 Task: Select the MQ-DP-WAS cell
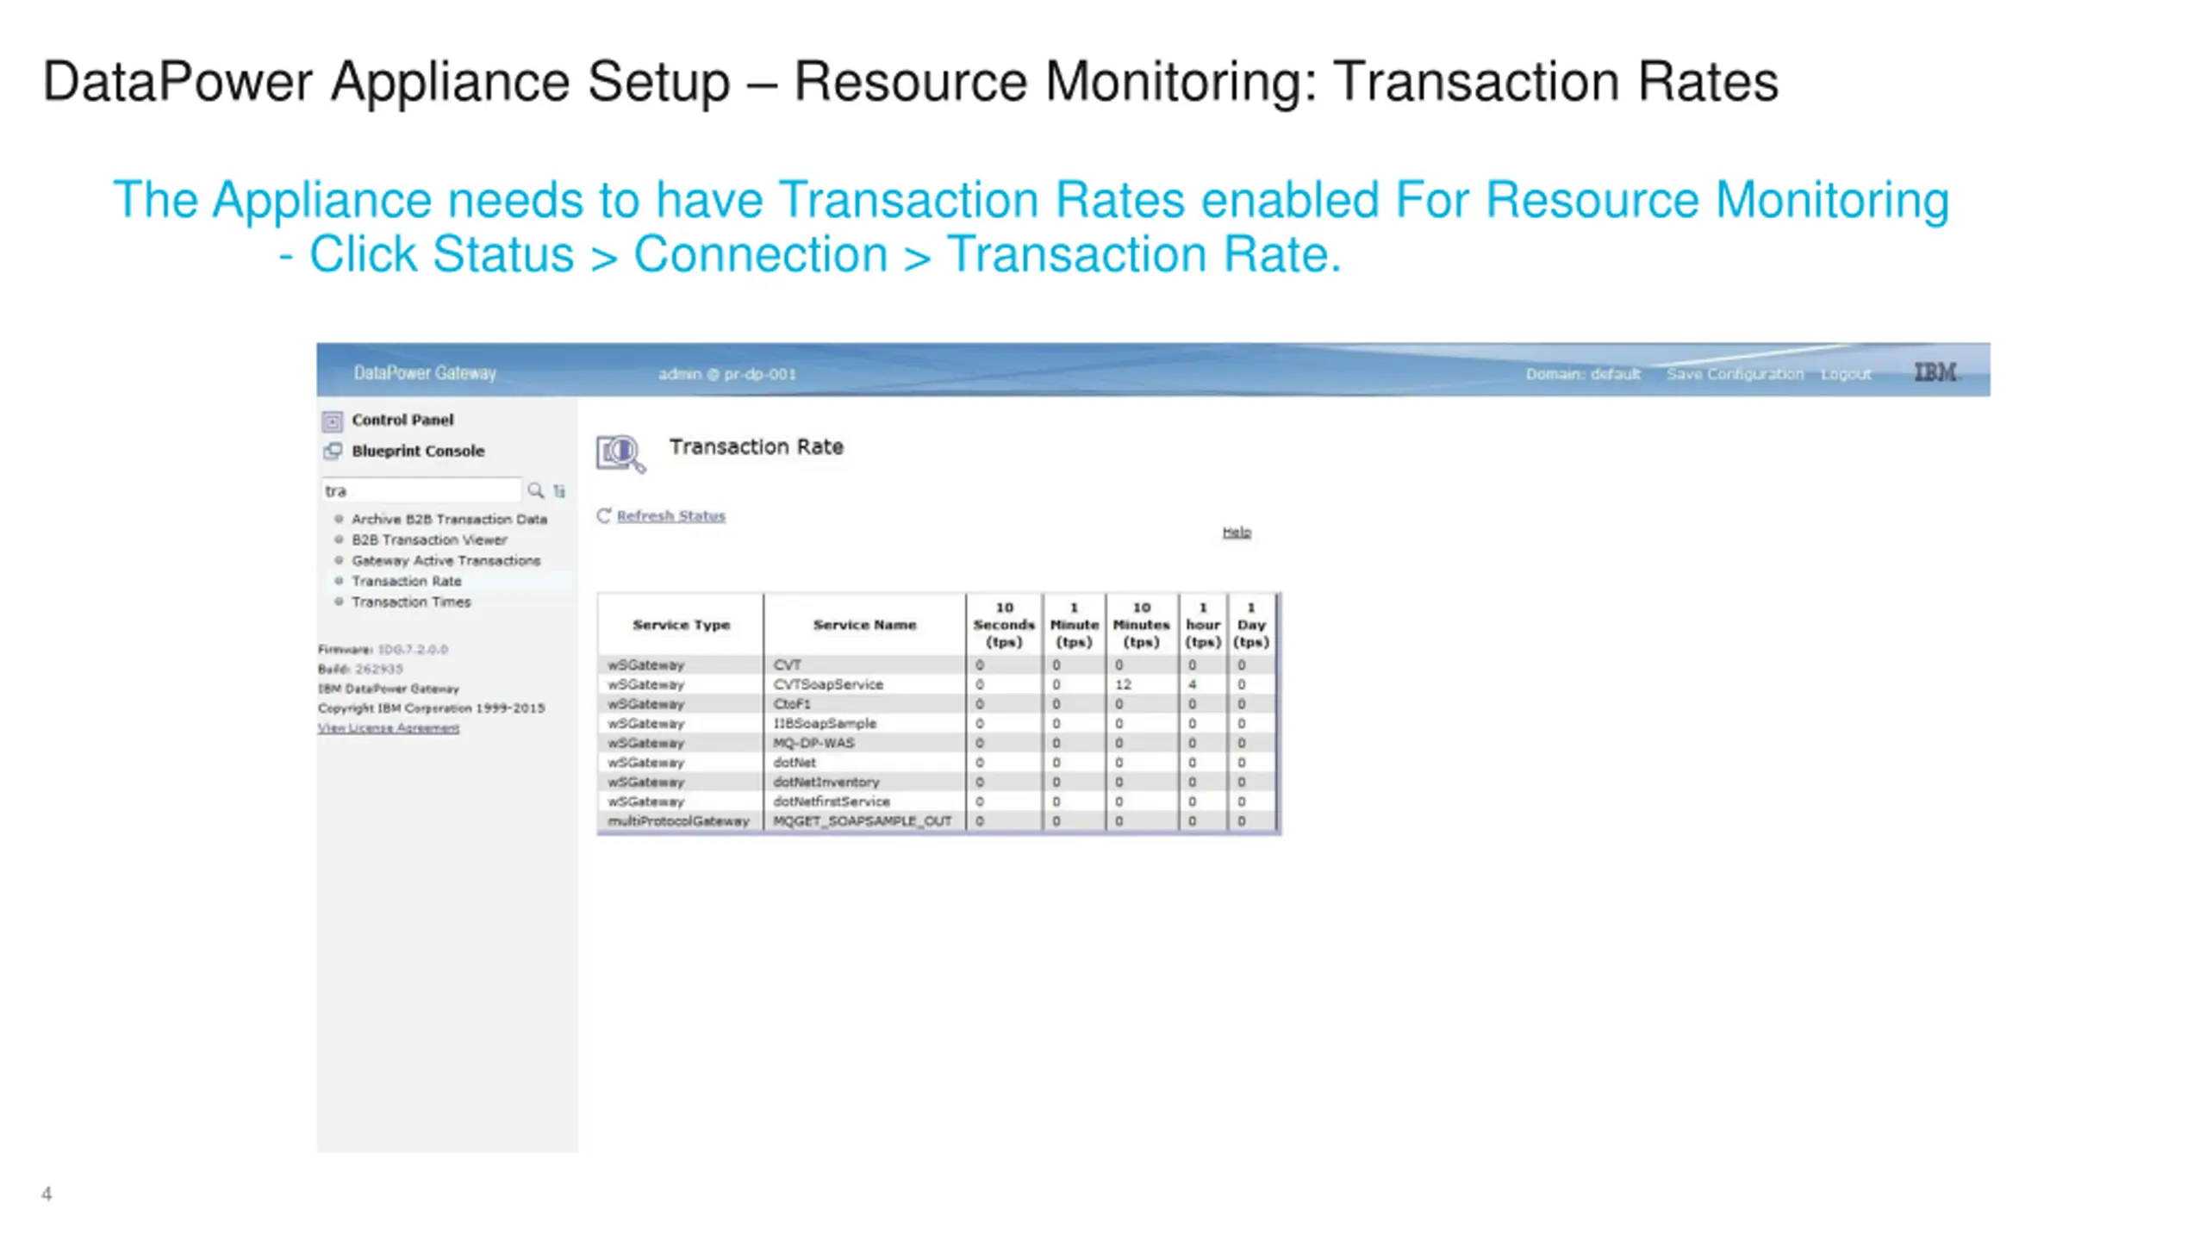[864, 743]
